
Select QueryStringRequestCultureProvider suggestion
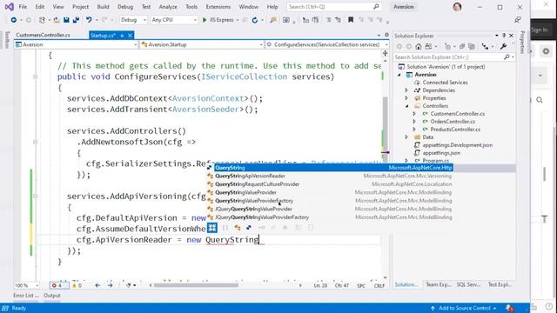coord(330,184)
